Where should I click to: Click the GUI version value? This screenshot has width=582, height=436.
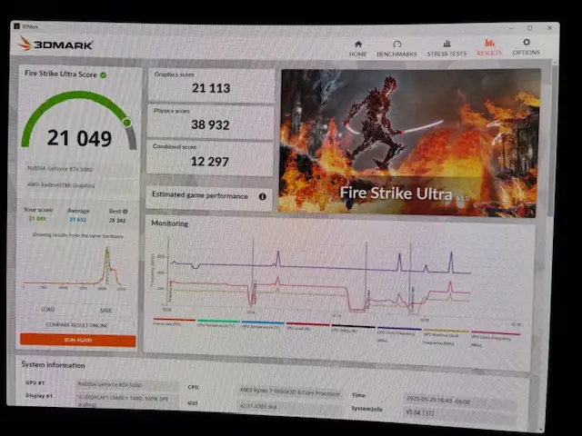(290, 406)
